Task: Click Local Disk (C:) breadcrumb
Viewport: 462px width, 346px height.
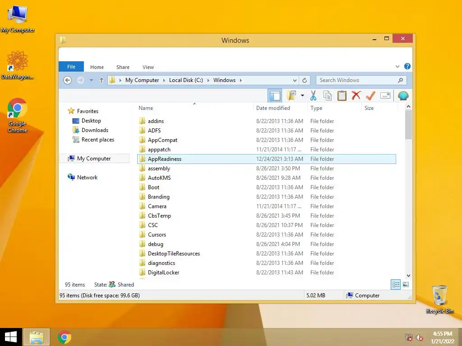Action: point(186,80)
